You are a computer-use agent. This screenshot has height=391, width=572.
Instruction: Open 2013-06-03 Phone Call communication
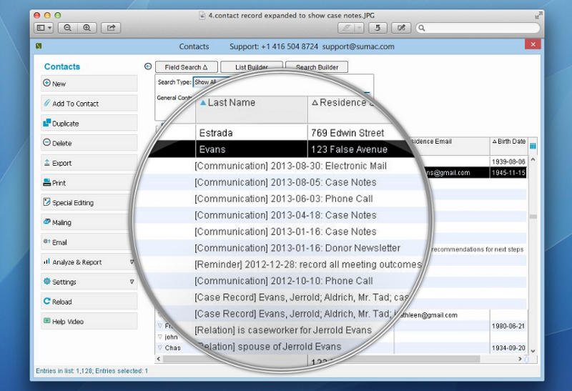coord(283,199)
